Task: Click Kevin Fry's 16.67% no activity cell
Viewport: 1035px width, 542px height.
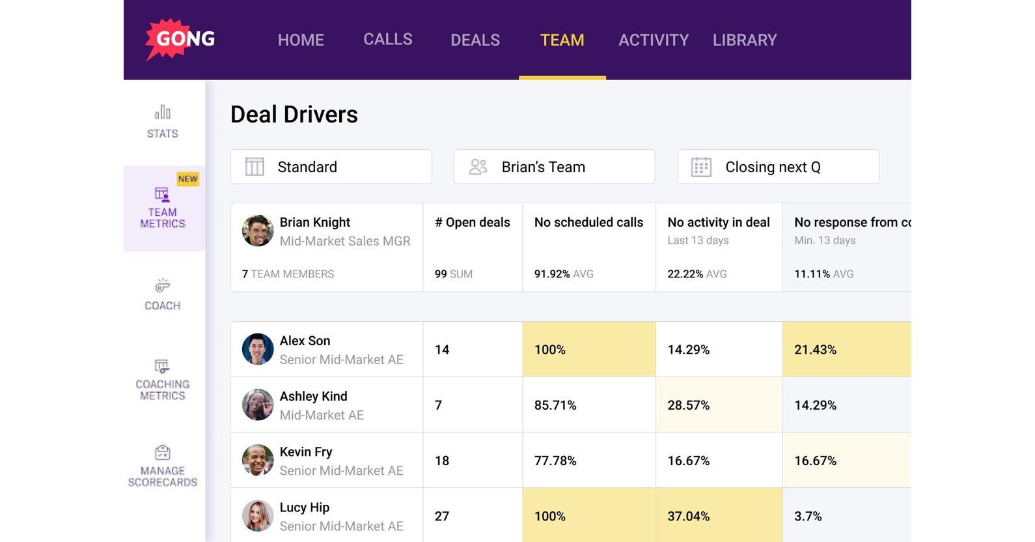Action: pos(719,461)
